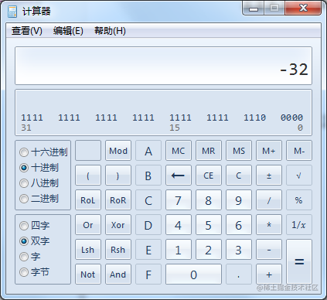This screenshot has height=300, width=327.
Task: Click hex digit A key
Action: (148, 151)
